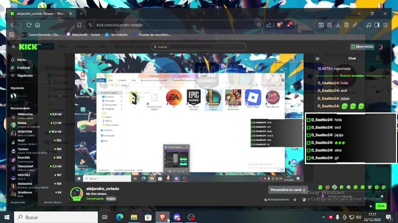The height and width of the screenshot is (223, 398).
Task: Open Task View taskbar icon
Action: [105, 217]
